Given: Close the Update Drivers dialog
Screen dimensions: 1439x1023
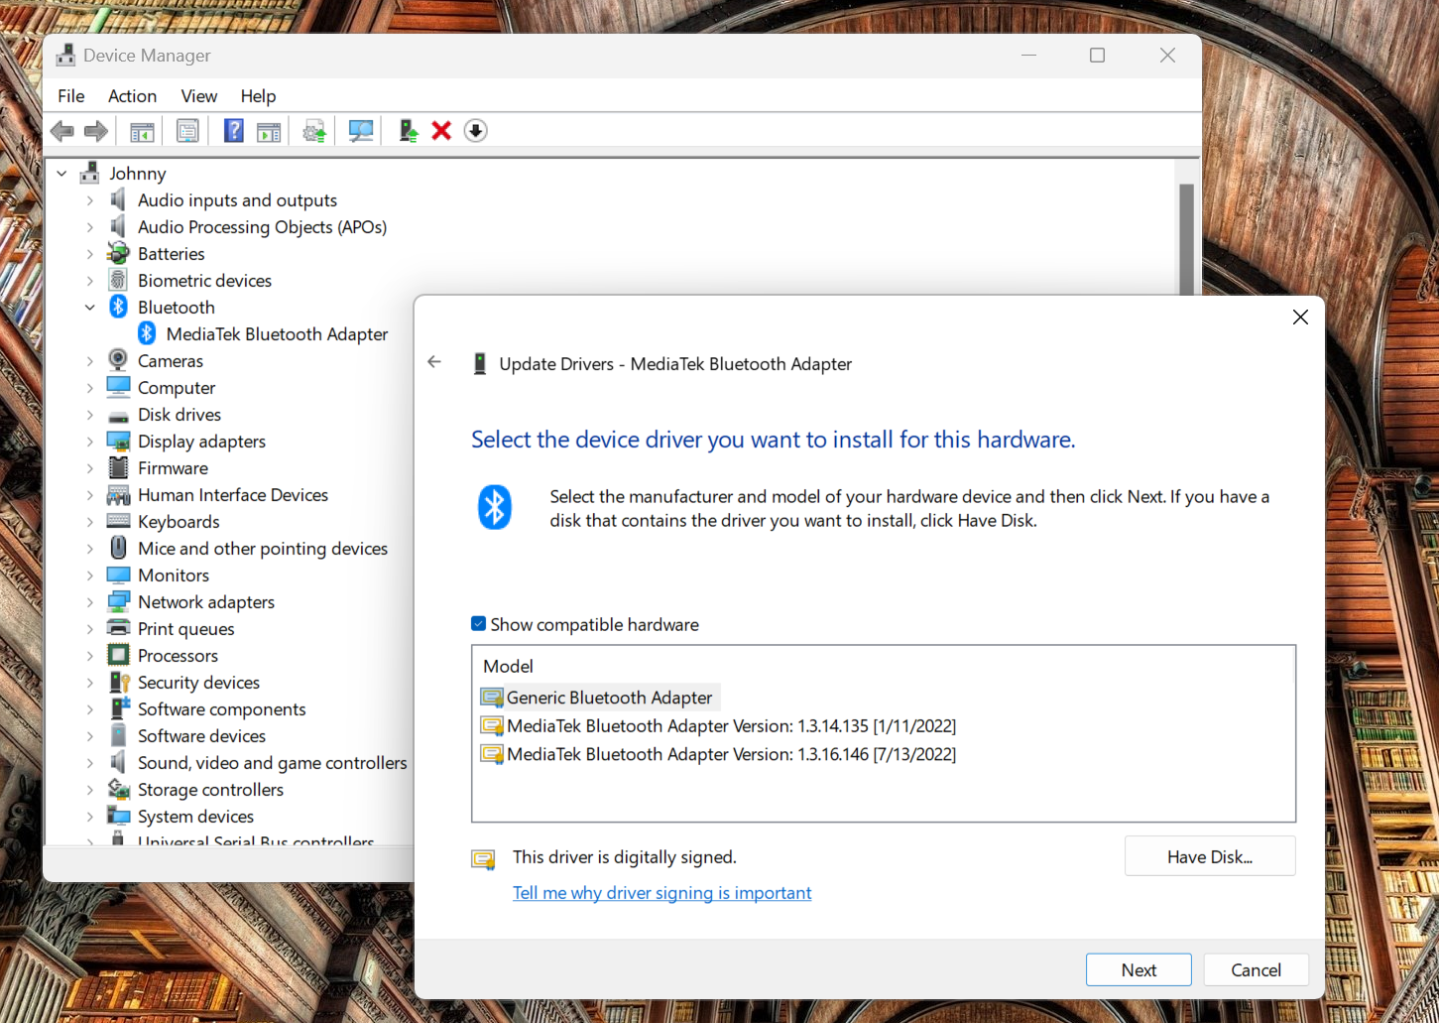Looking at the screenshot, I should pos(1300,318).
